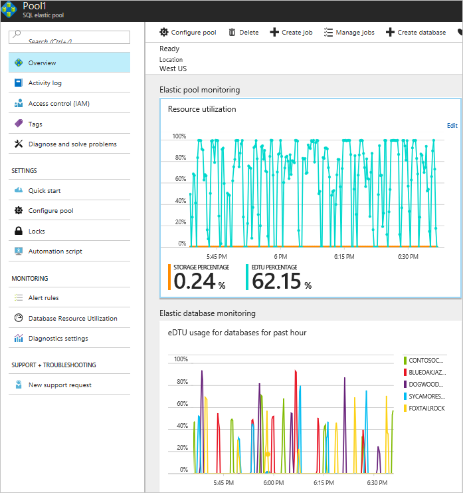
Task: Focus the sidebar search box
Action: pyautogui.click(x=69, y=37)
